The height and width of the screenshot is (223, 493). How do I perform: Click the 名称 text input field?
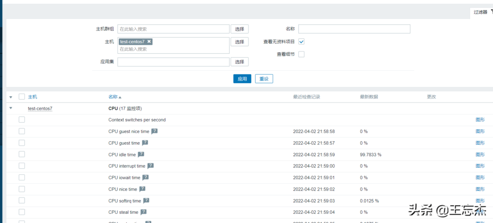pyautogui.click(x=354, y=29)
